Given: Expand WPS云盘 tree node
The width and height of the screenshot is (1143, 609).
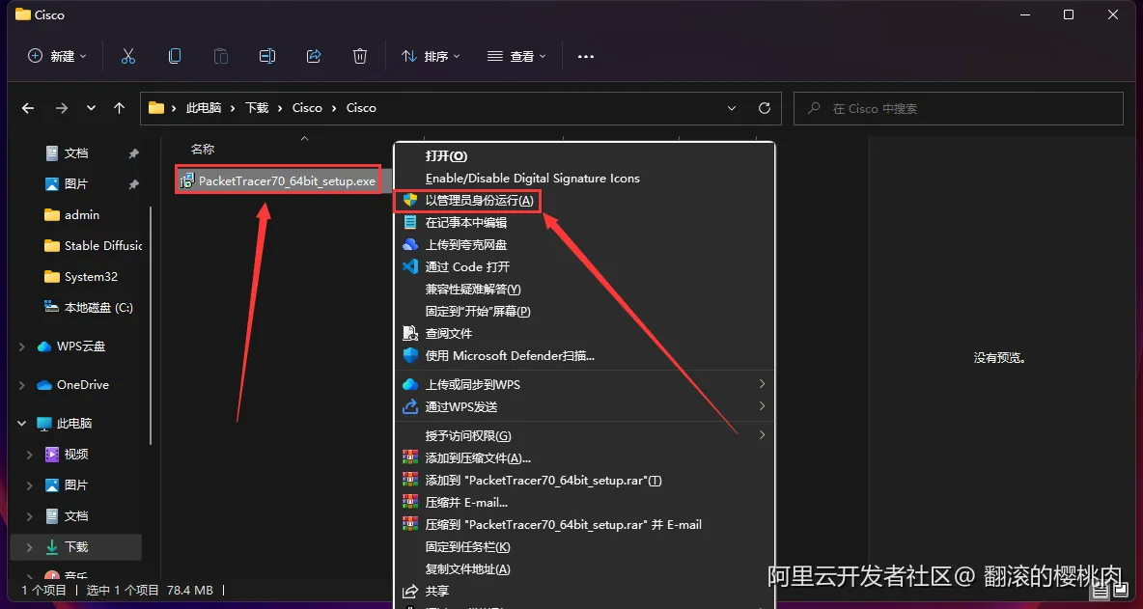Looking at the screenshot, I should click(x=22, y=346).
